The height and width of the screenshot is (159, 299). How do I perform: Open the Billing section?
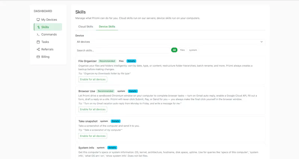point(48,57)
